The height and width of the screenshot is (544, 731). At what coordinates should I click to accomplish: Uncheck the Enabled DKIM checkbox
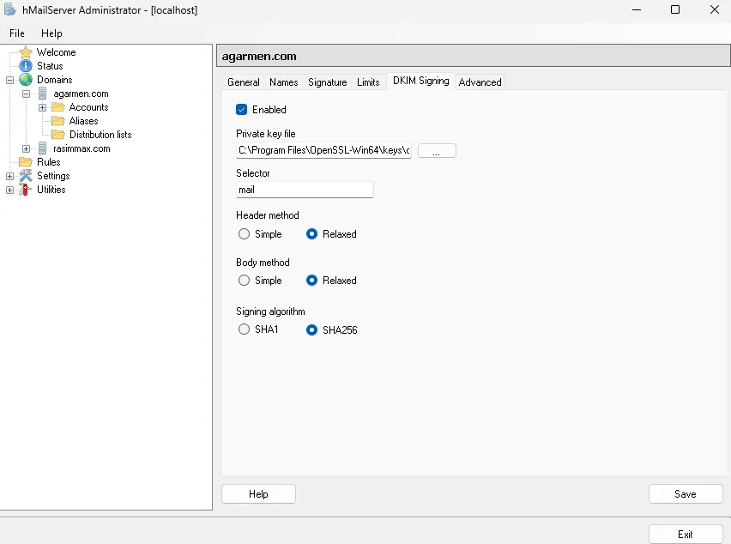pyautogui.click(x=241, y=110)
